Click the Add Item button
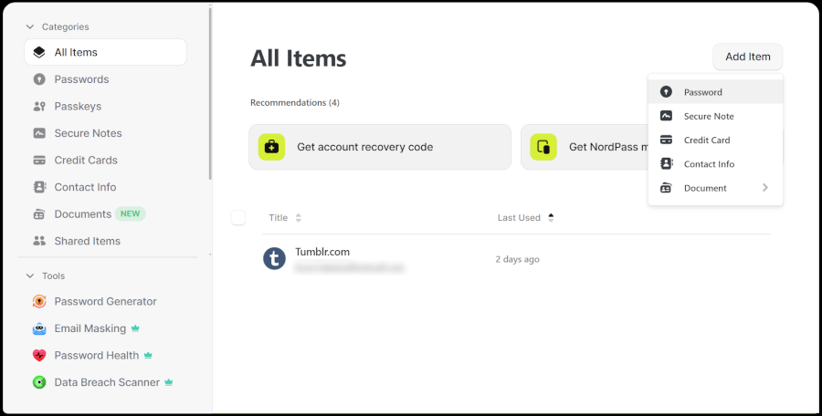 point(747,57)
